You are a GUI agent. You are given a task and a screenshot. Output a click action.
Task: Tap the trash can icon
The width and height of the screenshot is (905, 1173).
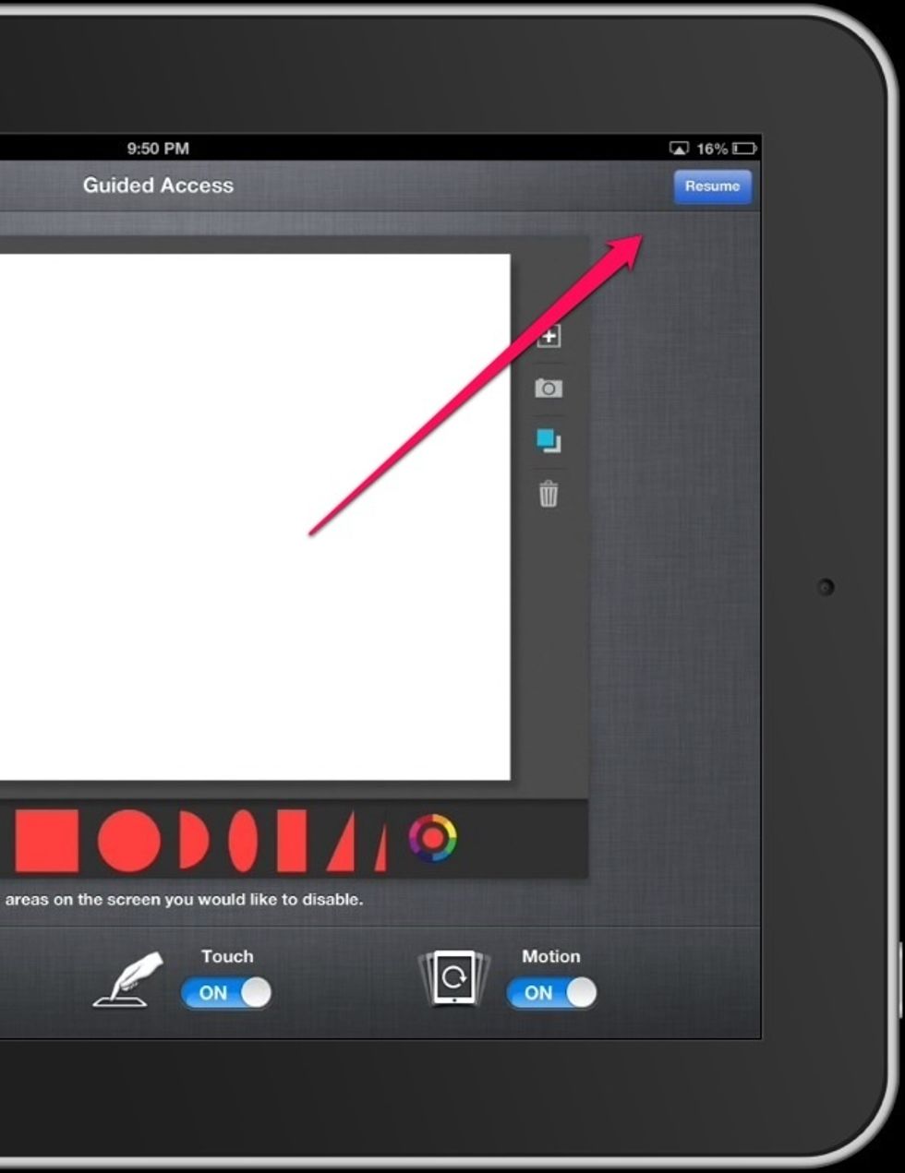pos(549,494)
